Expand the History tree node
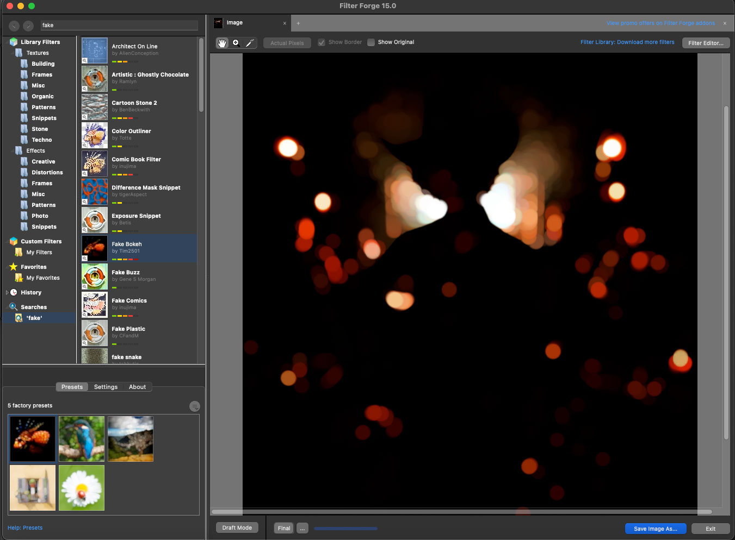This screenshot has width=735, height=540. point(7,293)
